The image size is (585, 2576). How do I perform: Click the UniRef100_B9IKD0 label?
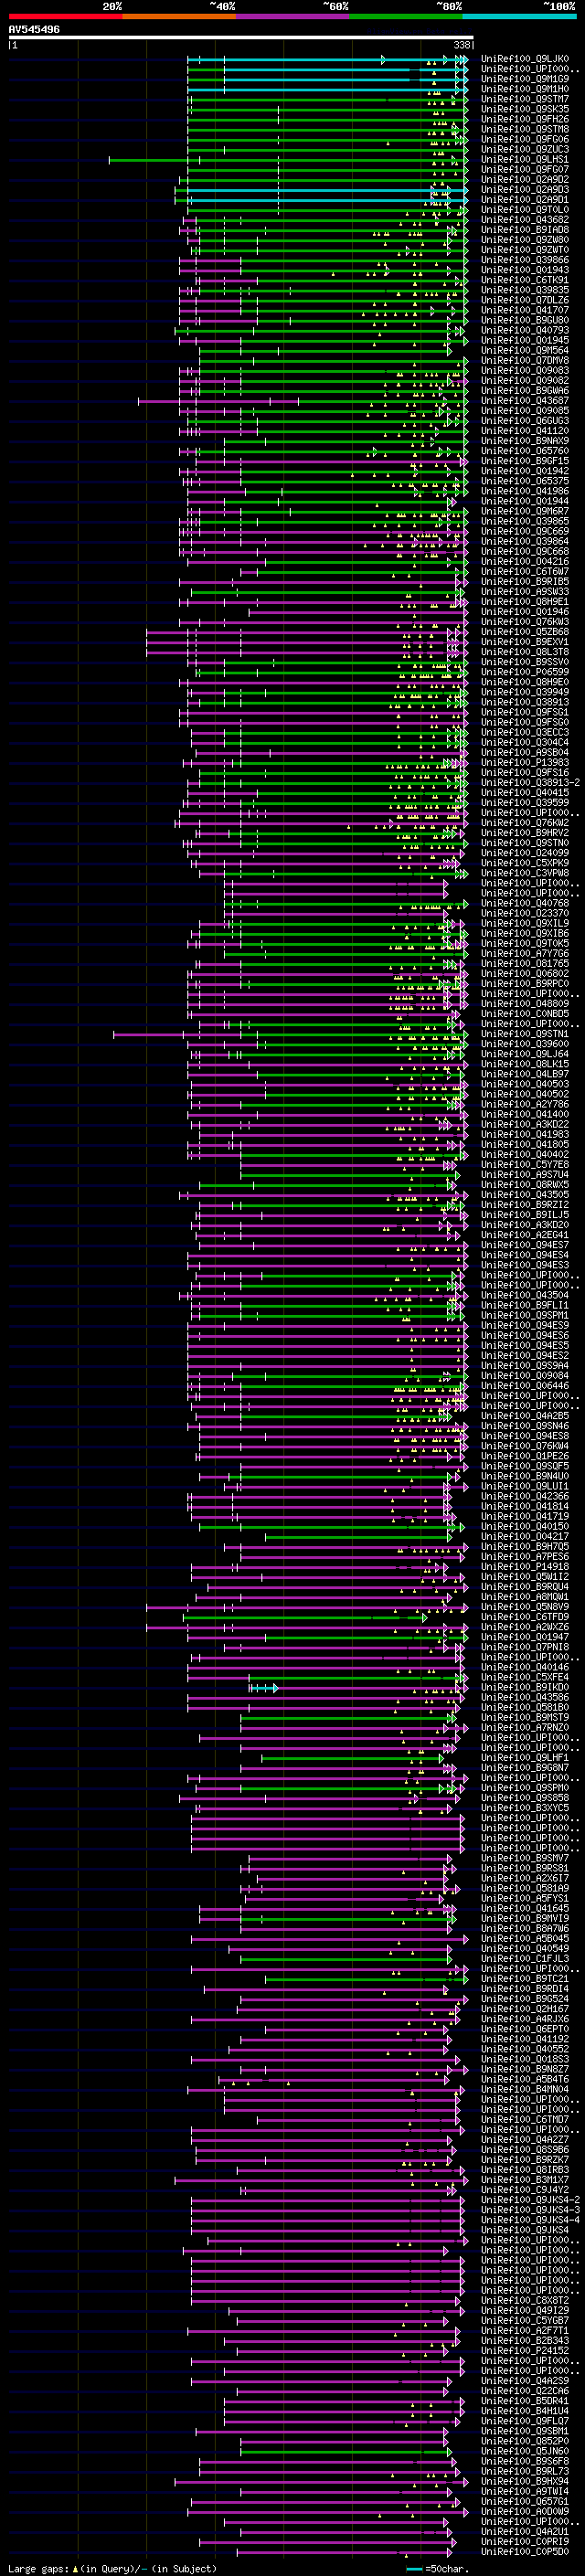click(x=525, y=1688)
